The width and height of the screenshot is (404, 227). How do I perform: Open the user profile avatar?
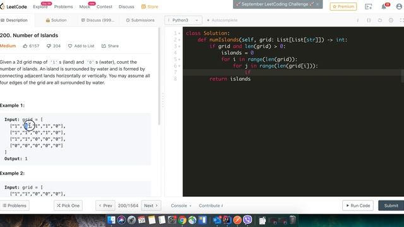[399, 7]
